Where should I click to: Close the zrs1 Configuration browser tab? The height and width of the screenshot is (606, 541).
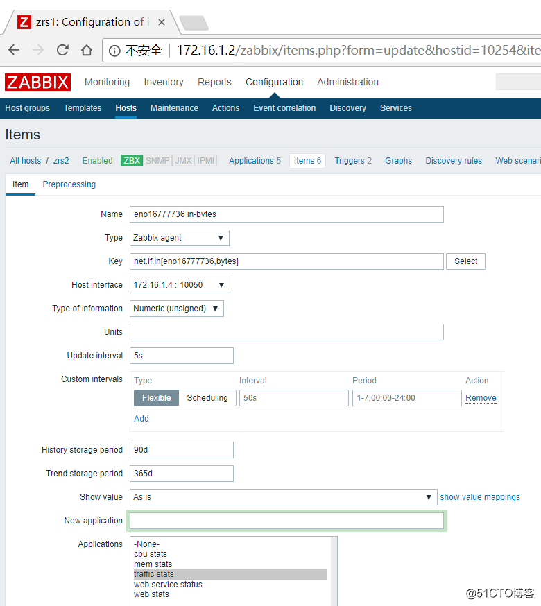click(x=162, y=22)
